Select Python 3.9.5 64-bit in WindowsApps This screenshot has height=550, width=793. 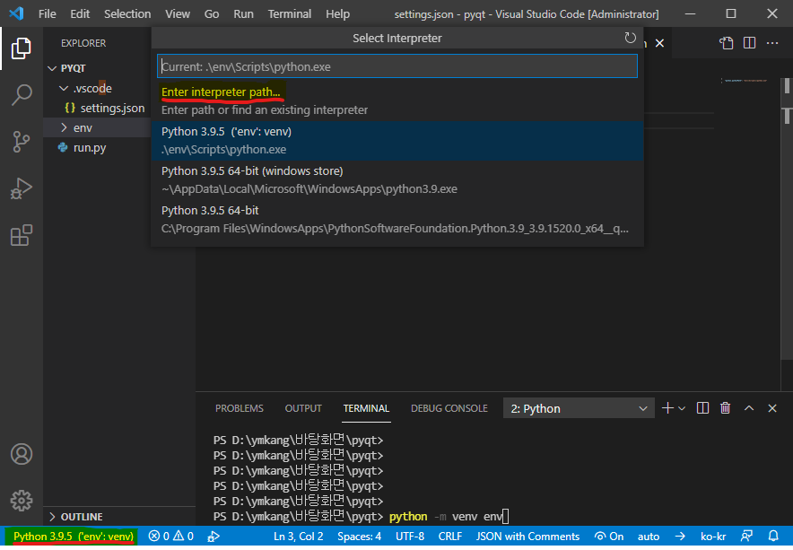(397, 219)
